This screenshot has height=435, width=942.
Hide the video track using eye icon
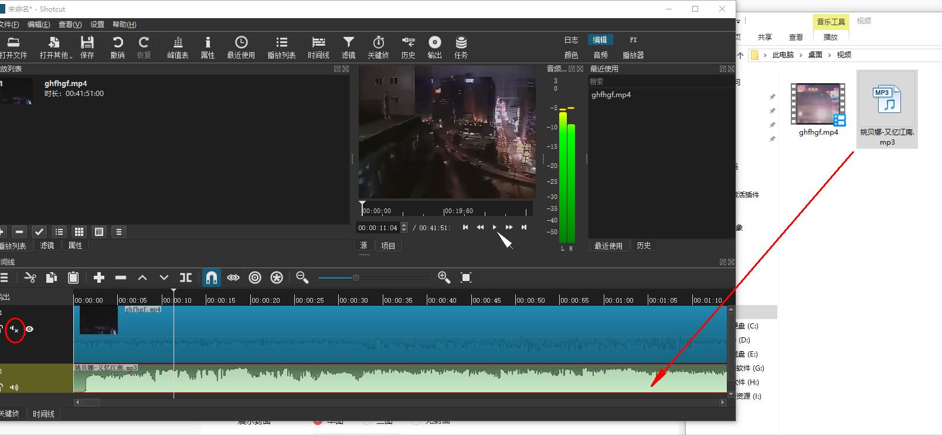(x=29, y=329)
